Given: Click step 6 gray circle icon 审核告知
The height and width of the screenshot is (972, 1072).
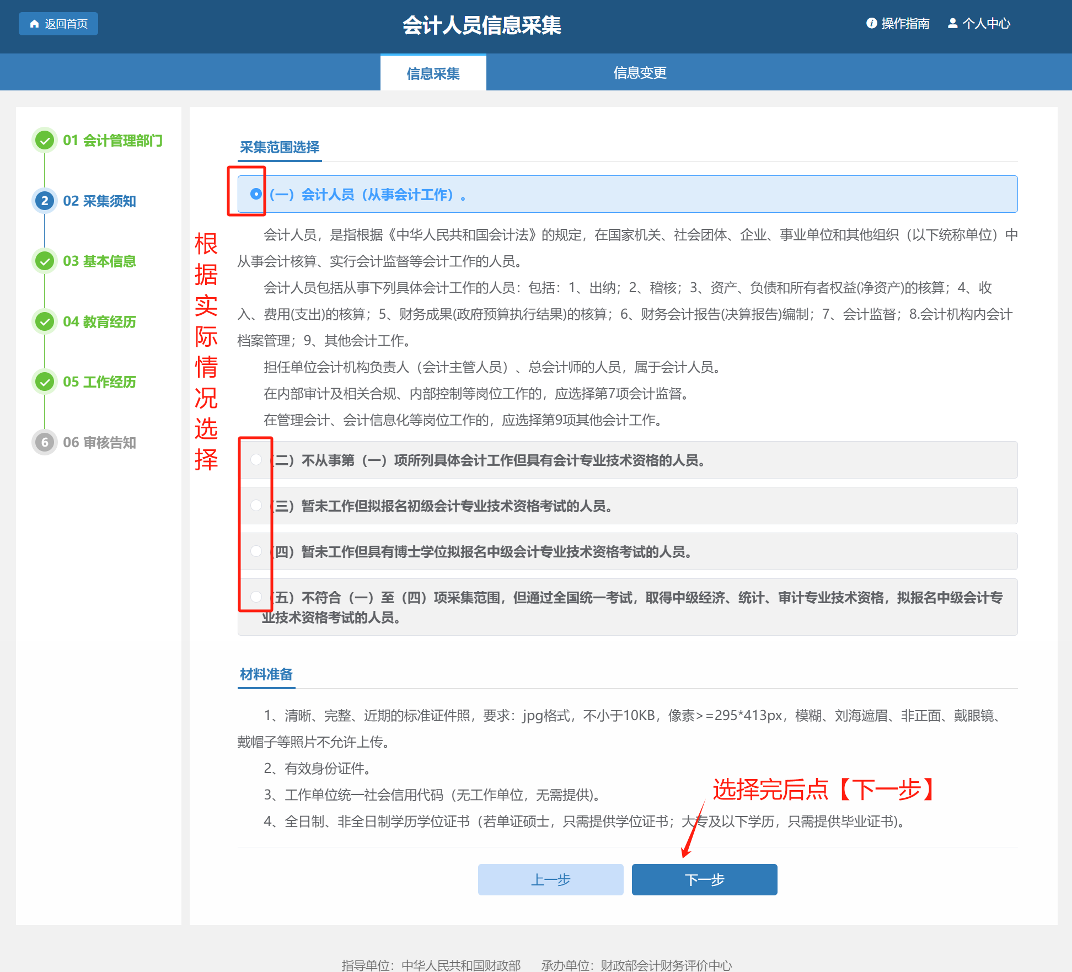Looking at the screenshot, I should pyautogui.click(x=45, y=442).
